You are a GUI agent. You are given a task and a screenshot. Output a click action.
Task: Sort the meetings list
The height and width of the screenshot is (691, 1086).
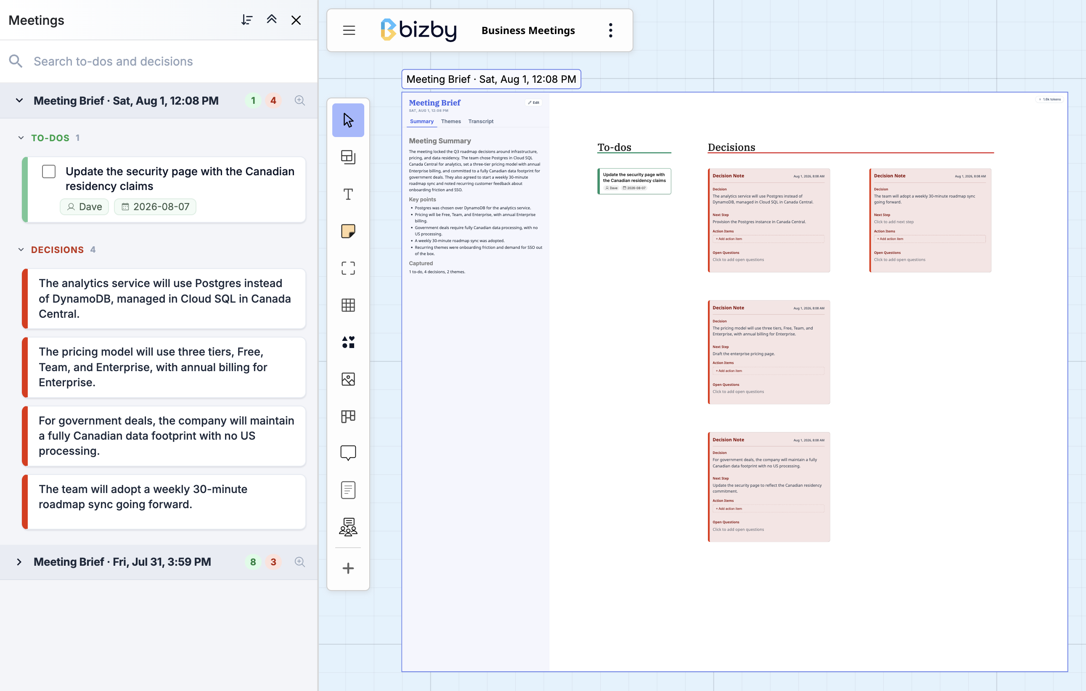pyautogui.click(x=246, y=20)
